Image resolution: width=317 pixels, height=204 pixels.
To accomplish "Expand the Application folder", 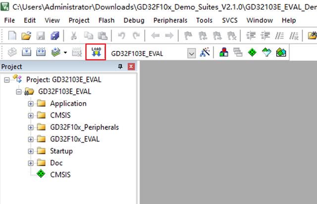I will point(31,104).
